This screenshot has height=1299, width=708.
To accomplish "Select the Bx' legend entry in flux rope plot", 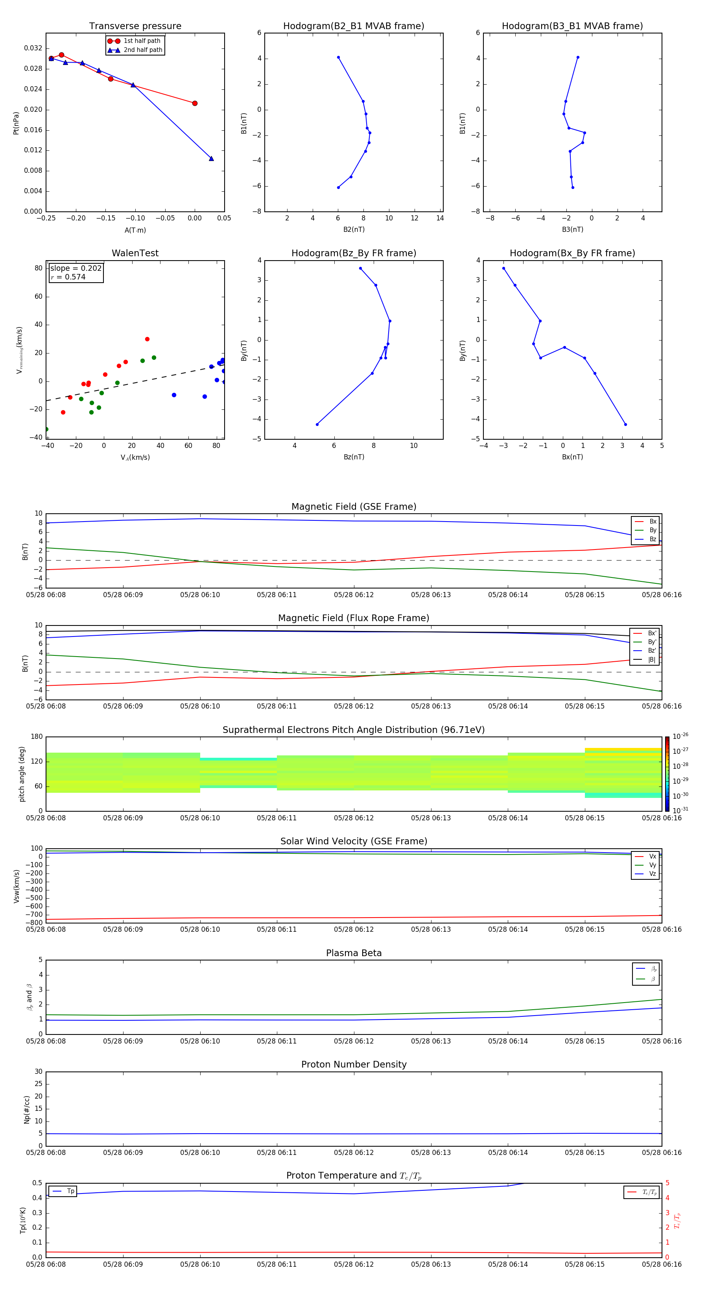I will pyautogui.click(x=645, y=633).
